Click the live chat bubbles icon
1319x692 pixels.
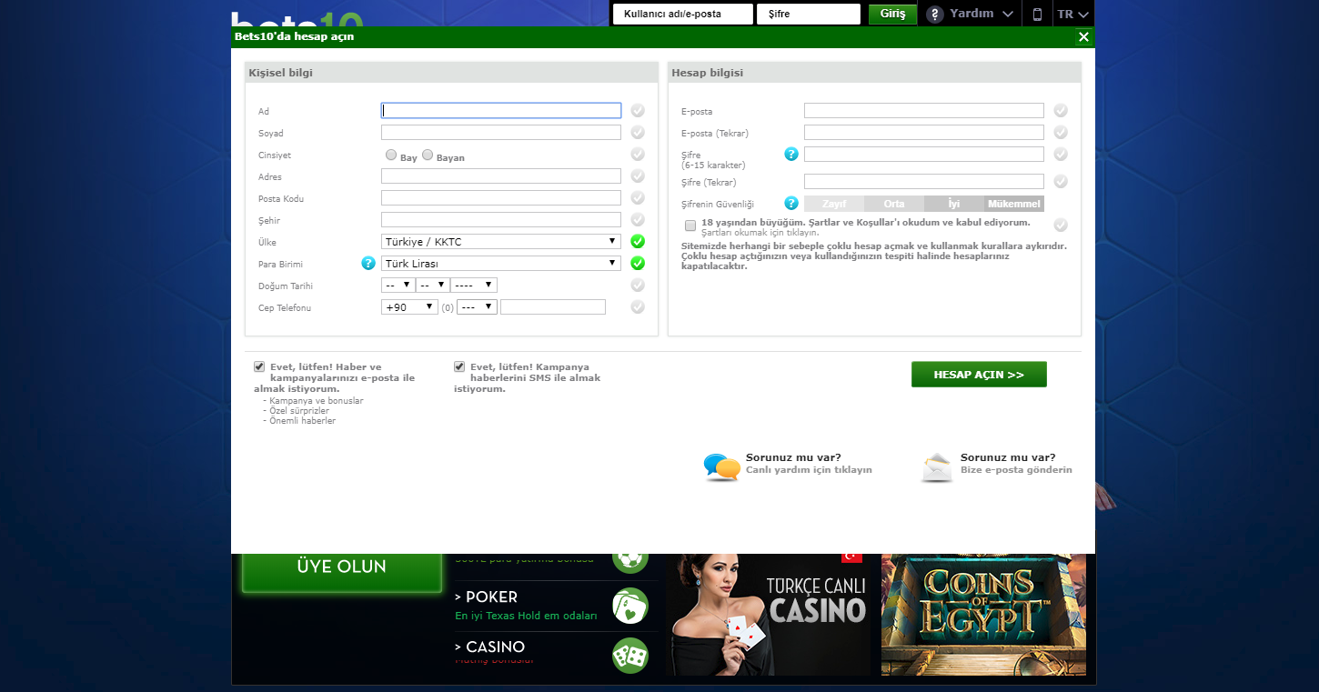click(x=721, y=466)
